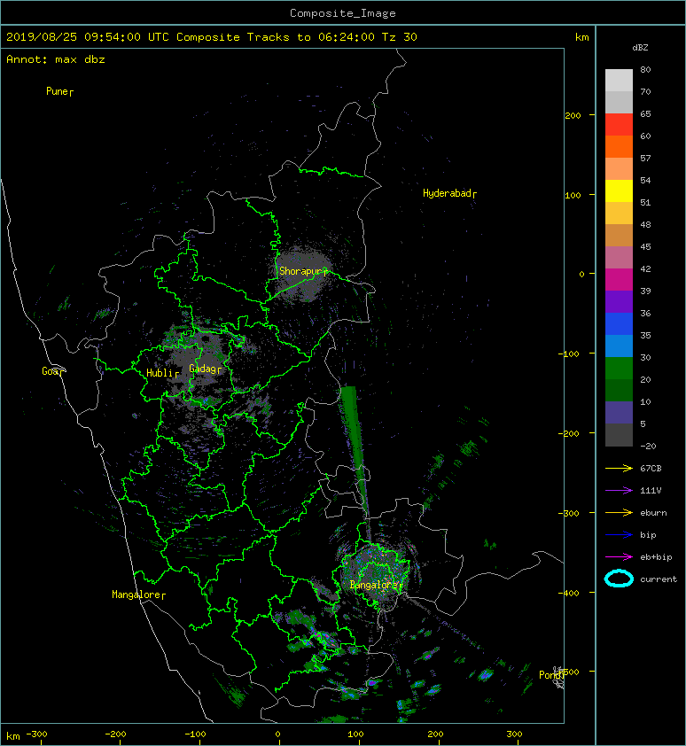The image size is (686, 746).
Task: Click the blue bip arrow legend icon
Action: pyautogui.click(x=619, y=535)
